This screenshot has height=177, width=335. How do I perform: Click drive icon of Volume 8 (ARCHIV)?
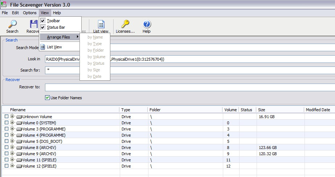pos(19,148)
